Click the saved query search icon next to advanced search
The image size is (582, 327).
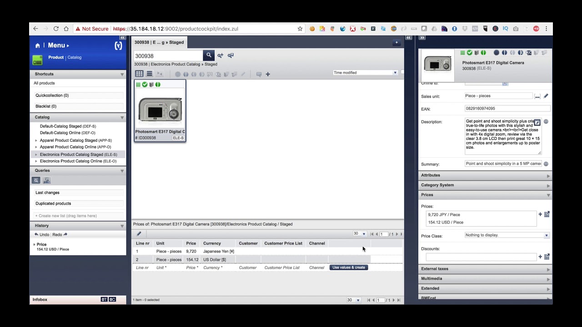[x=231, y=55]
